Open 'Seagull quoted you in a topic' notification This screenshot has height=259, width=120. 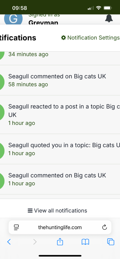pos(60,149)
